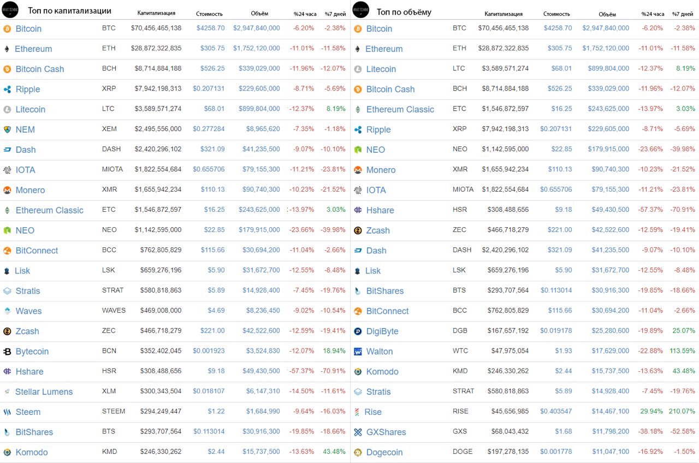
Task: Click the Dogecoin coin icon
Action: pyautogui.click(x=358, y=453)
